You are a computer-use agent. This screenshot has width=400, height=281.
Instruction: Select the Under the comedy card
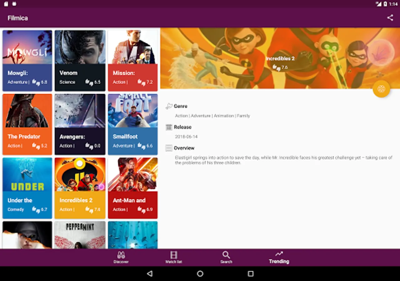pos(27,188)
